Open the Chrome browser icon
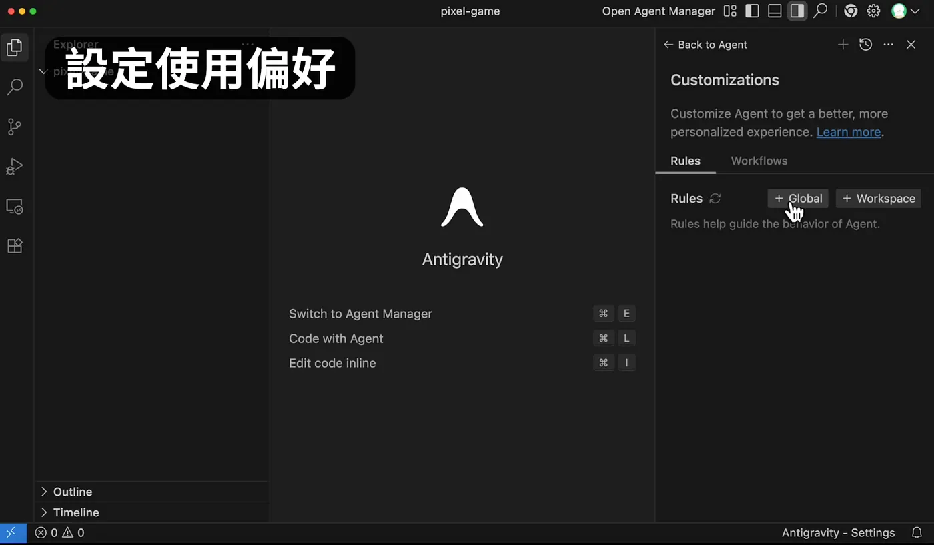This screenshot has width=934, height=545. point(851,11)
